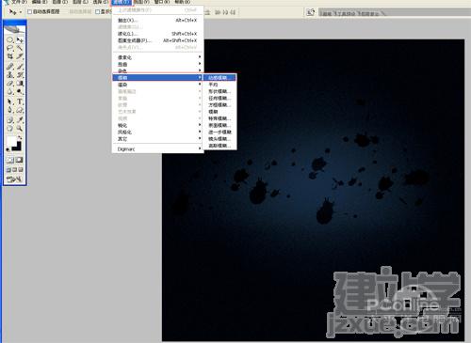Toggle Quick Mask mode button

click(20, 160)
